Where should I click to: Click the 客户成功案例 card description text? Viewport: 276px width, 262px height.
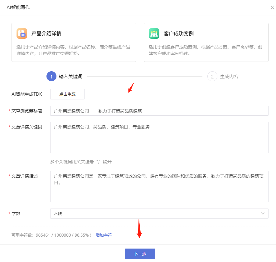(x=206, y=50)
